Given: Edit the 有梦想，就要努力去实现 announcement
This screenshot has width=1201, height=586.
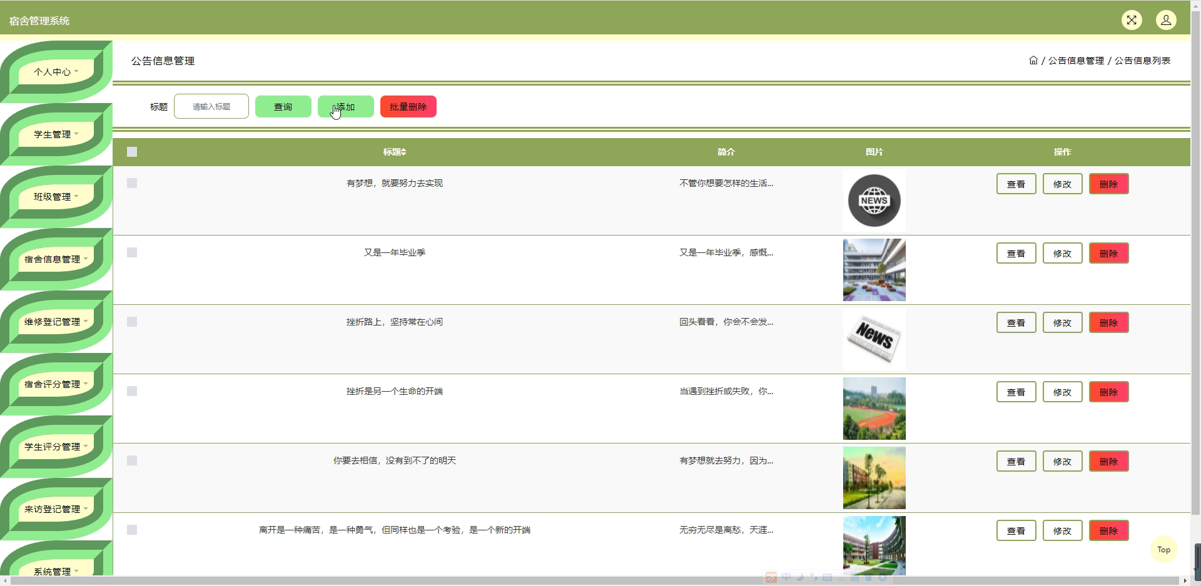Looking at the screenshot, I should pos(1063,184).
